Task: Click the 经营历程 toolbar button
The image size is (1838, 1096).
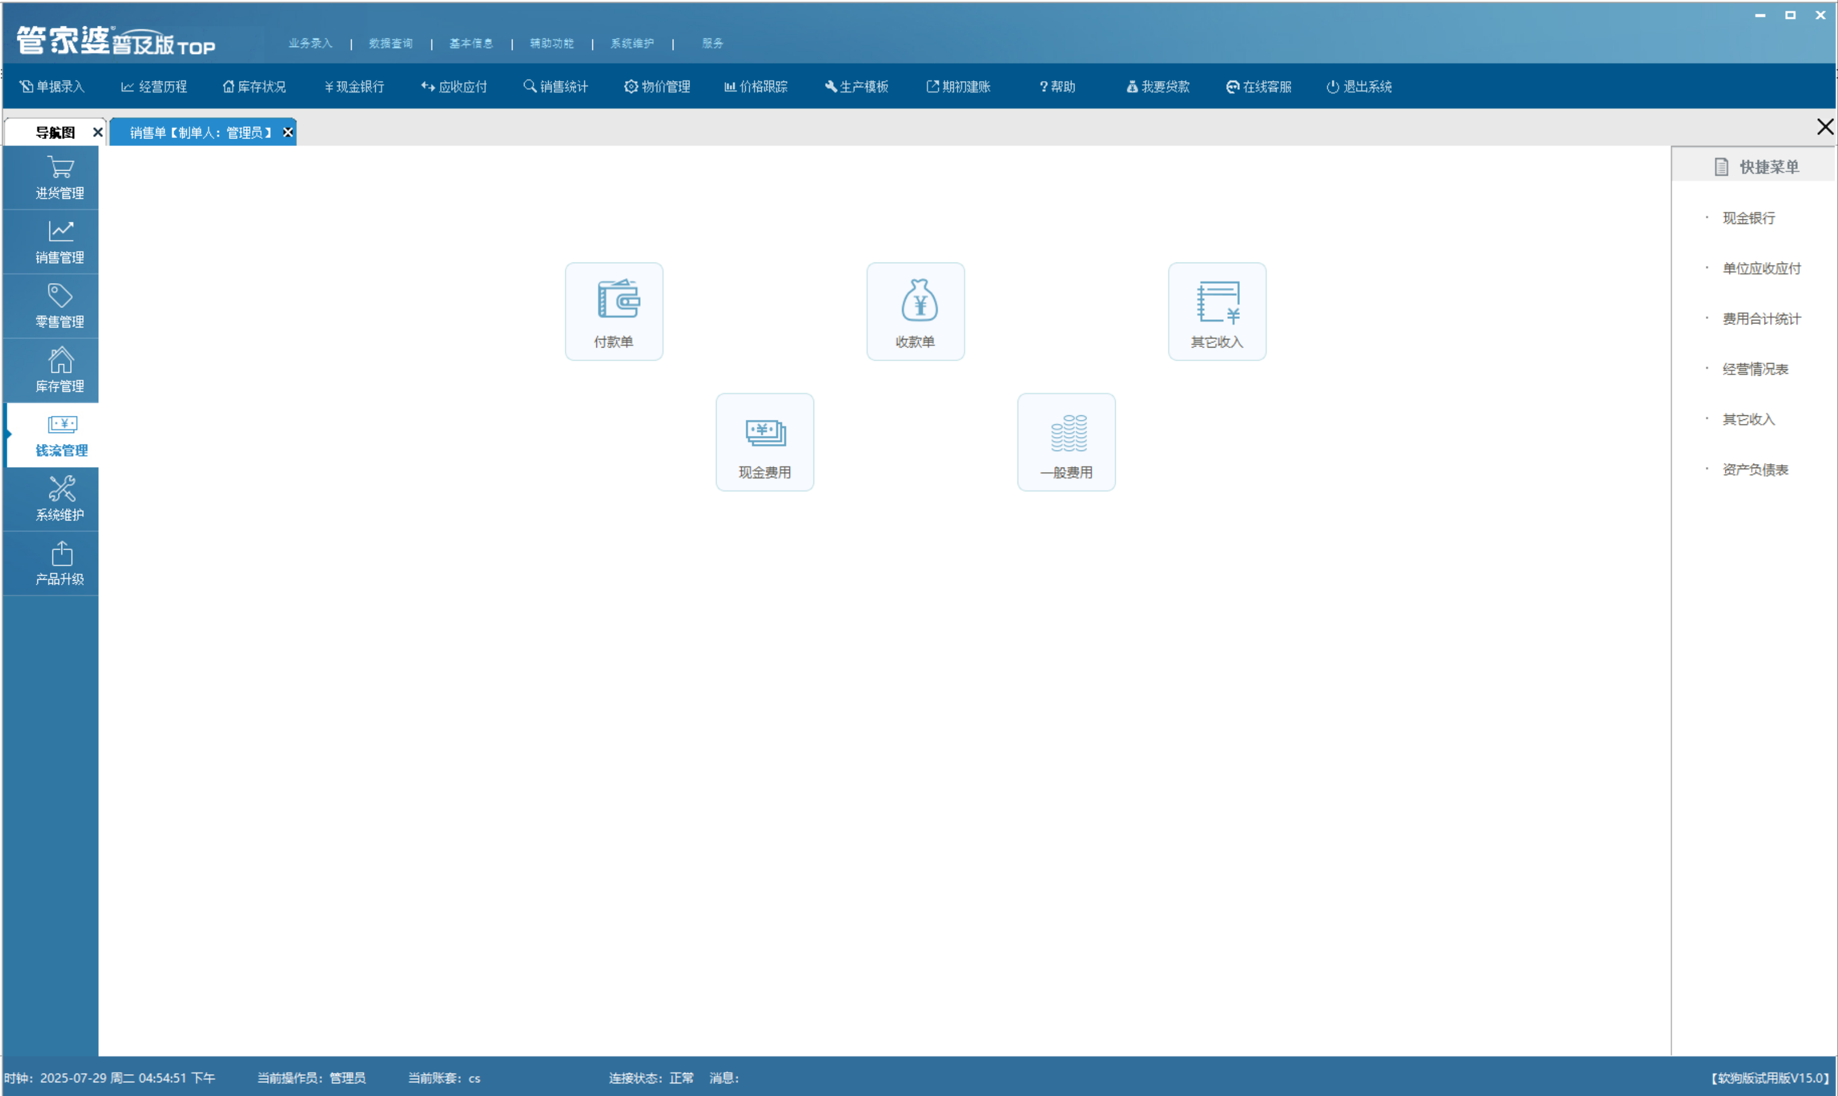Action: (x=155, y=86)
